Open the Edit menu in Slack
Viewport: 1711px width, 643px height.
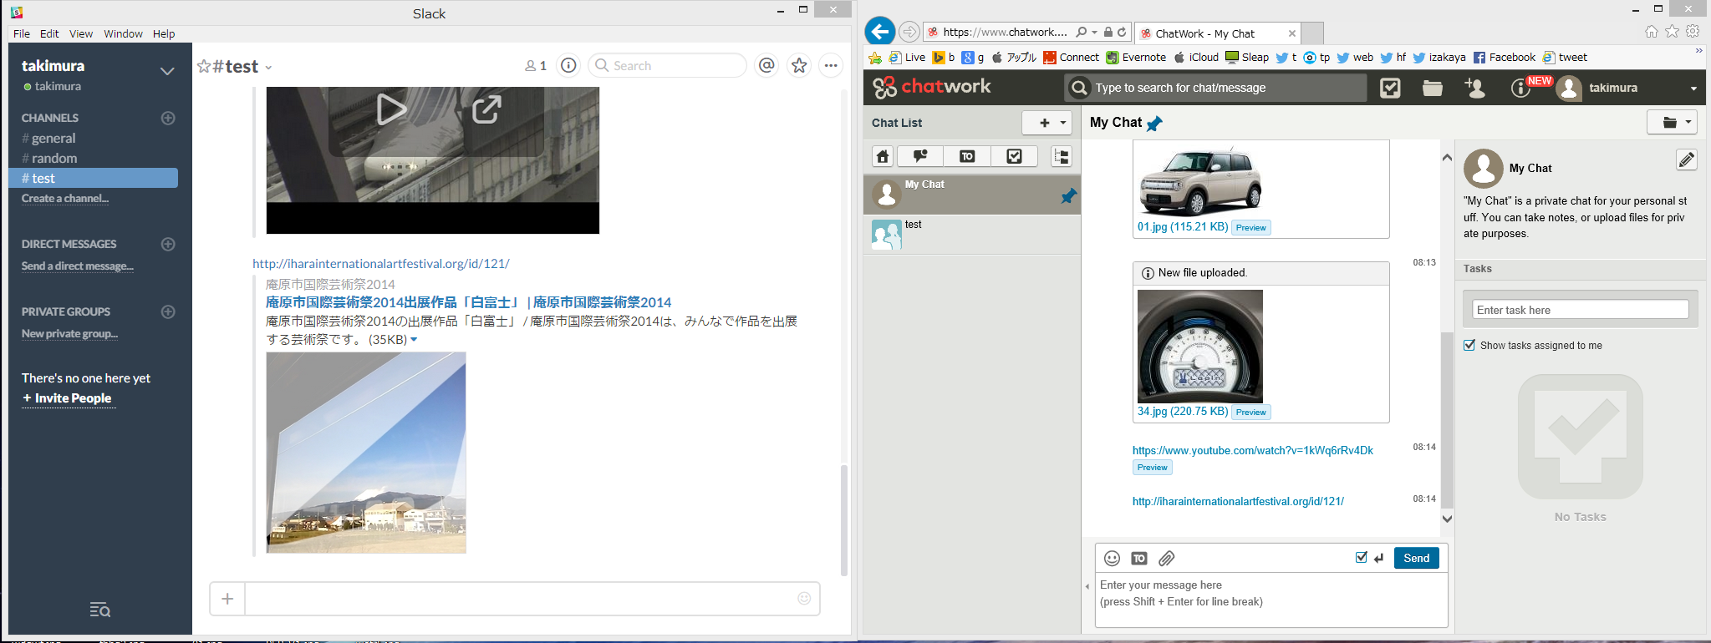pyautogui.click(x=49, y=33)
